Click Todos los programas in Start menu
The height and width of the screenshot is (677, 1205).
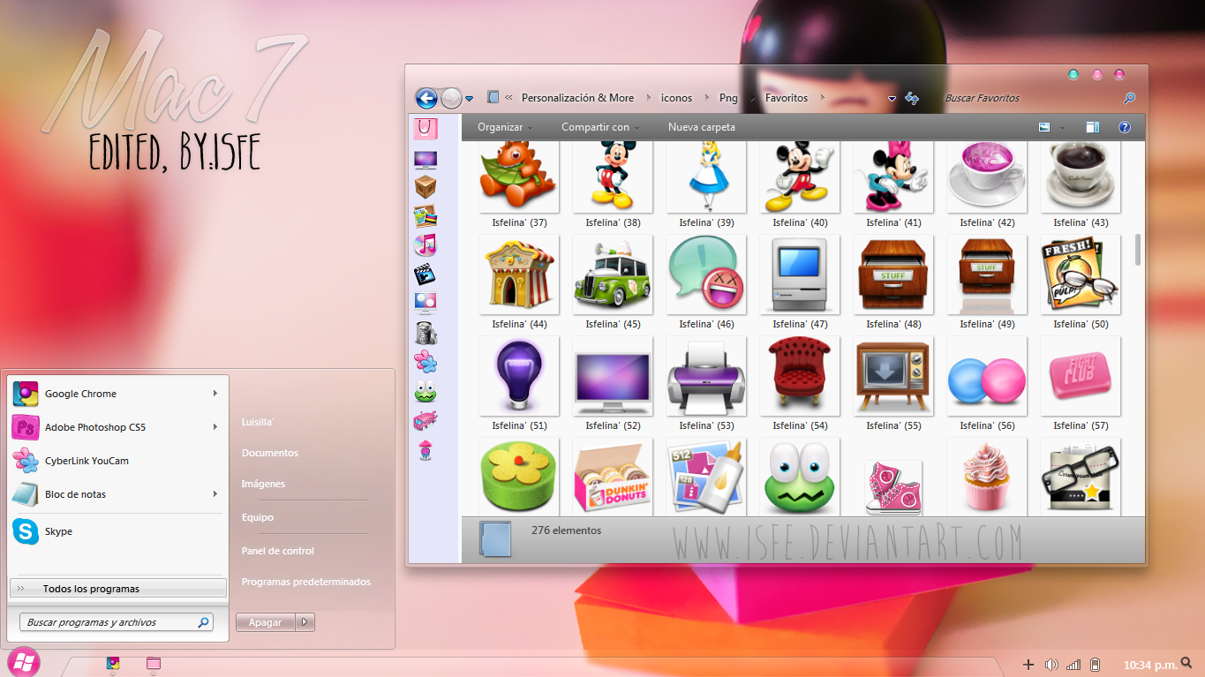coord(117,589)
